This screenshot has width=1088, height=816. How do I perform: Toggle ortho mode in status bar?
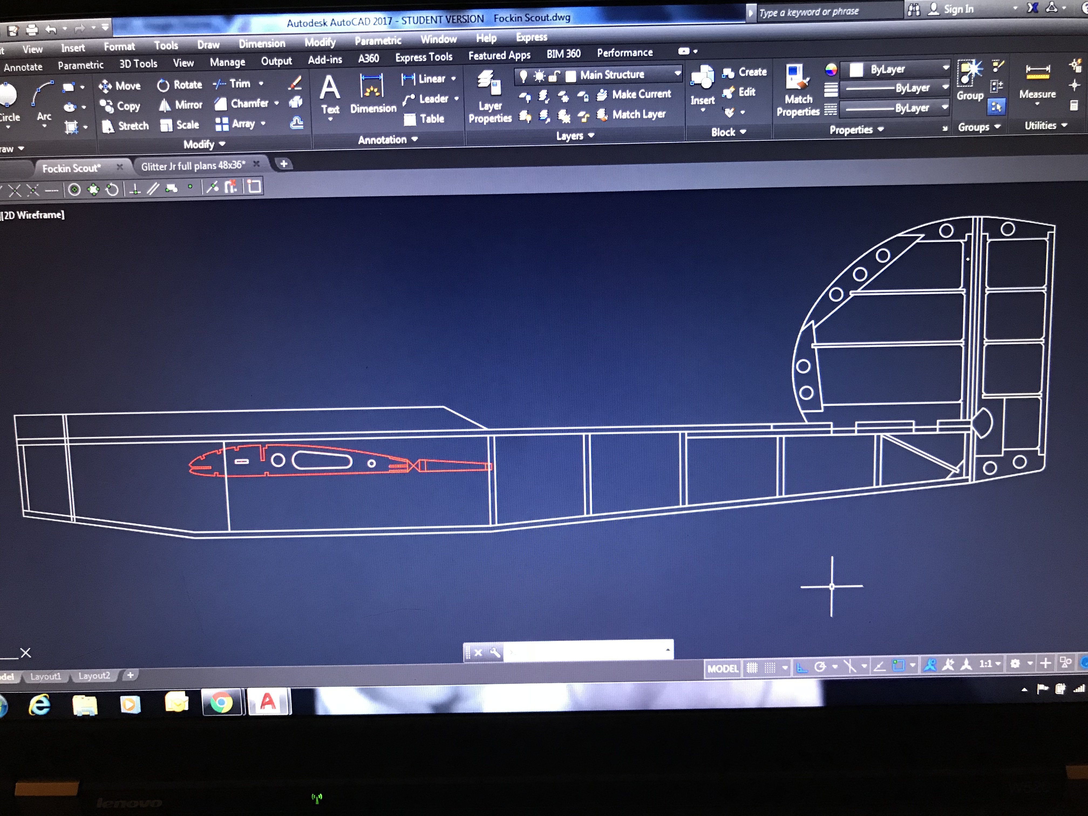pyautogui.click(x=802, y=668)
